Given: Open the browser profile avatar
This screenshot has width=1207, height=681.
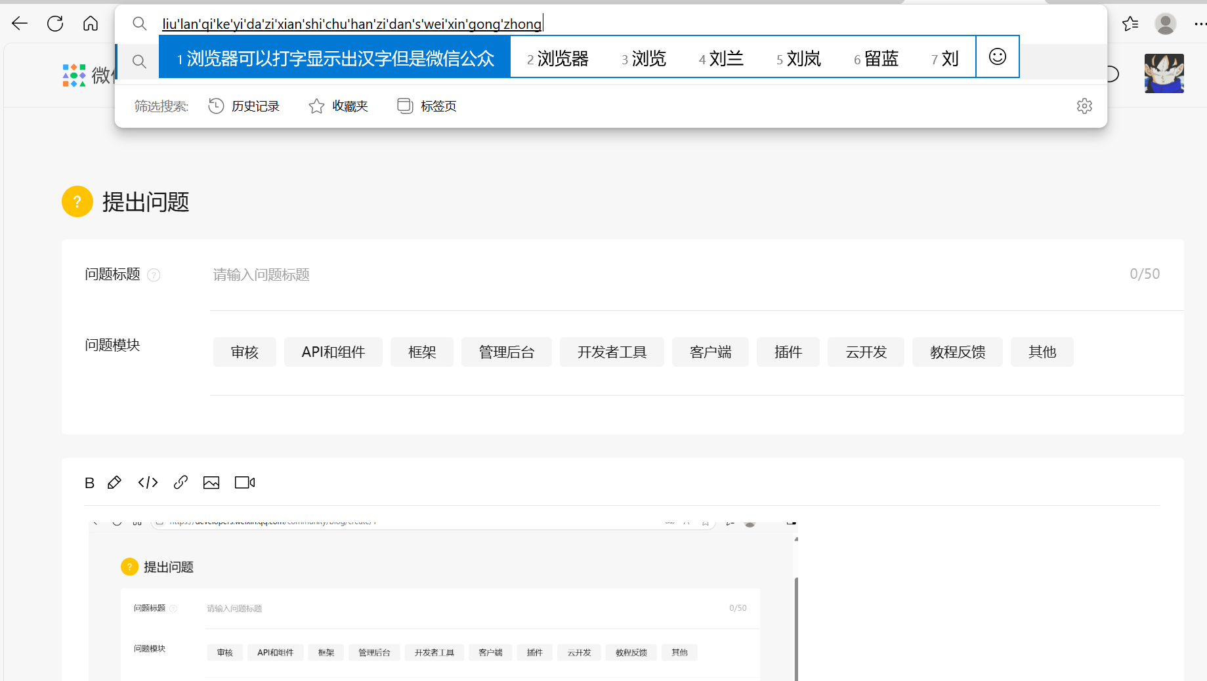Looking at the screenshot, I should [x=1166, y=24].
